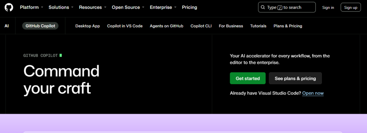Click the Sign up button

coord(351,7)
